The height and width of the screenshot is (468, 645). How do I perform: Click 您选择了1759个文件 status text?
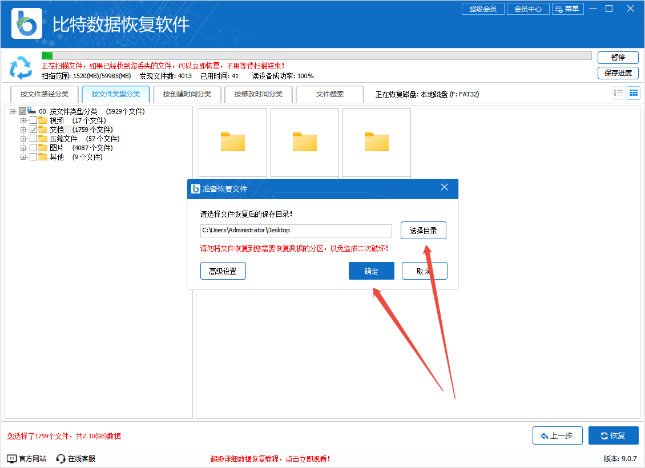point(64,436)
